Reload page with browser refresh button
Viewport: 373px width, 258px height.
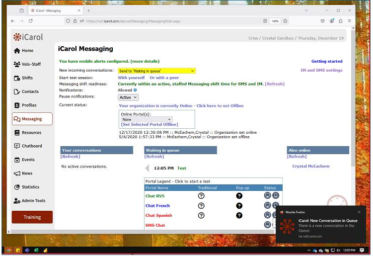pos(31,21)
